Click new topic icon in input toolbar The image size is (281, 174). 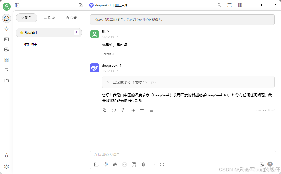coord(97,165)
